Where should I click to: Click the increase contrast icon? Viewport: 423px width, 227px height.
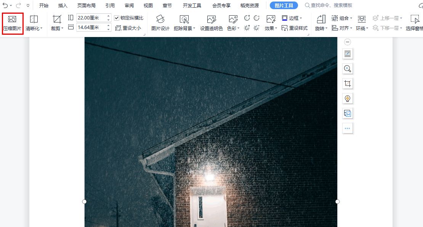tap(247, 18)
